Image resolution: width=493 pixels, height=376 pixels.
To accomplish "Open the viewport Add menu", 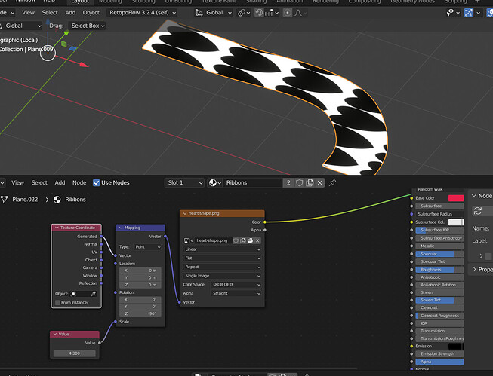I will (x=70, y=13).
